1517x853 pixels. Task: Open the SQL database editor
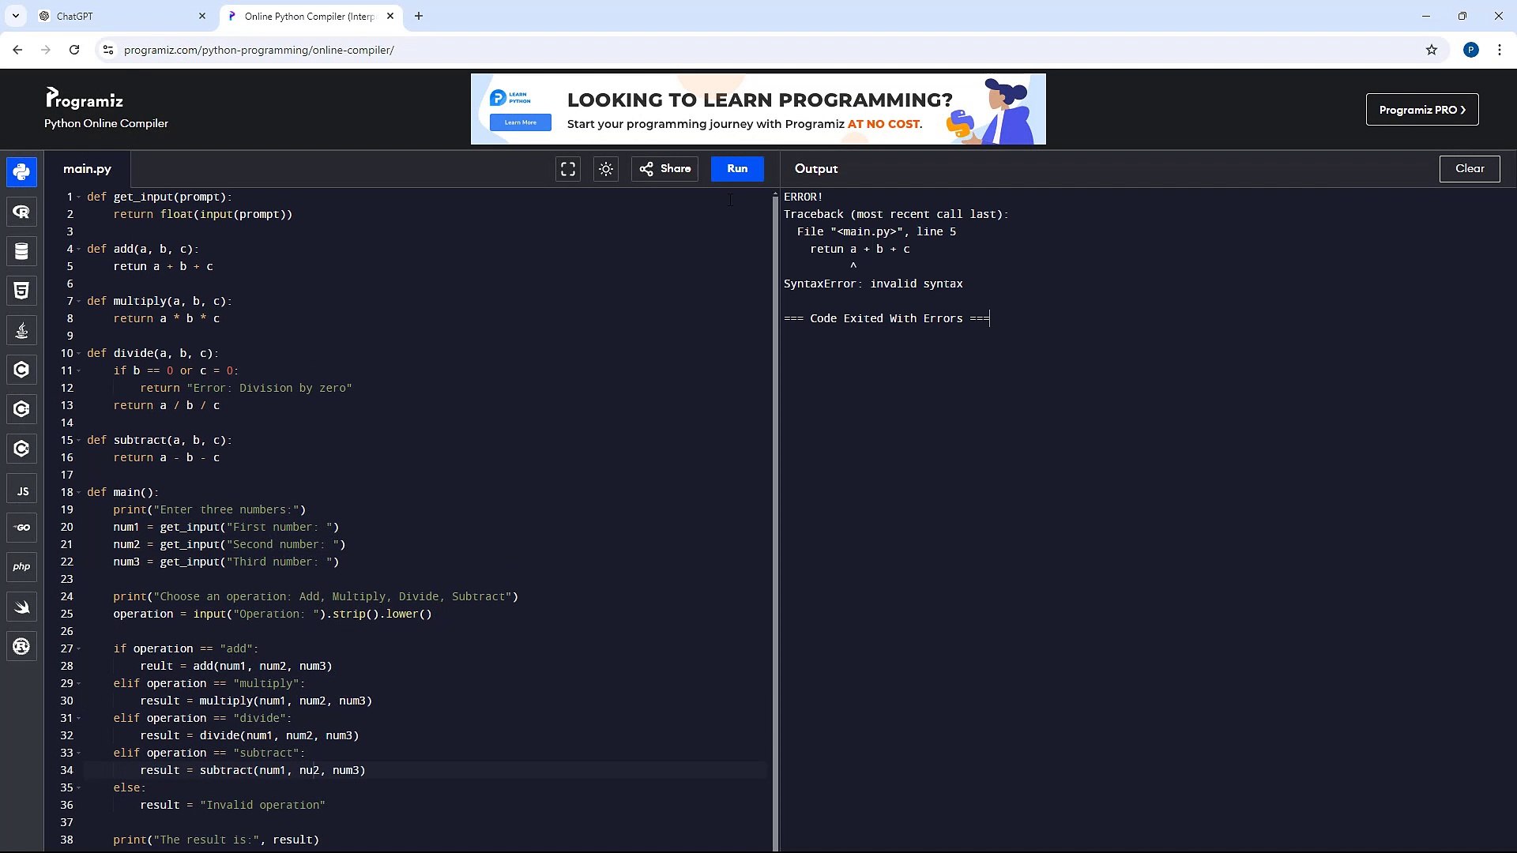pyautogui.click(x=21, y=251)
